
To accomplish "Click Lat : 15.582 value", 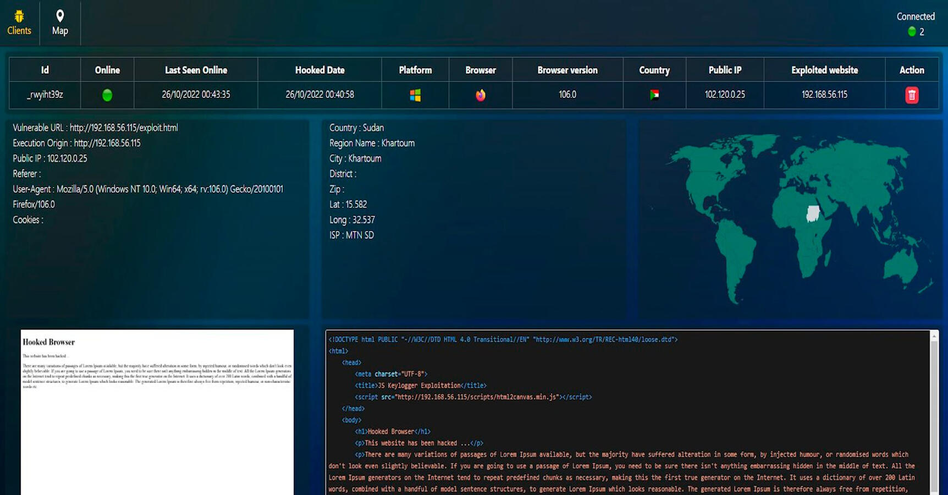I will pos(348,205).
